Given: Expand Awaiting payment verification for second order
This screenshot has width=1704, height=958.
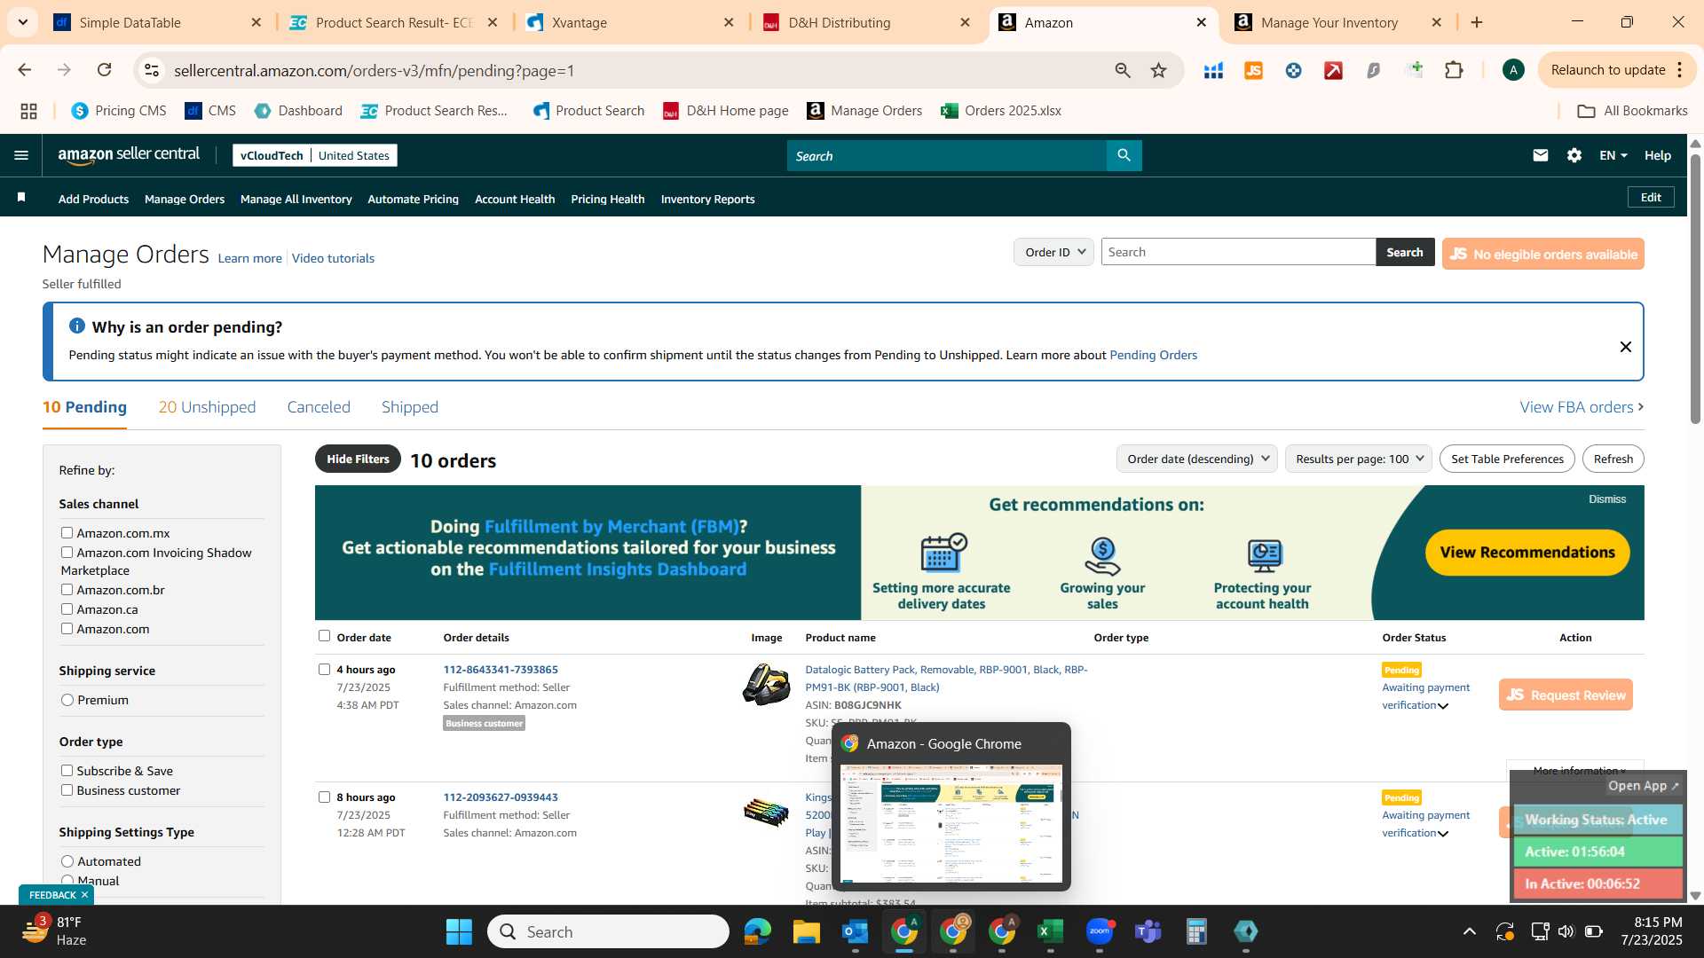Looking at the screenshot, I should tap(1443, 834).
